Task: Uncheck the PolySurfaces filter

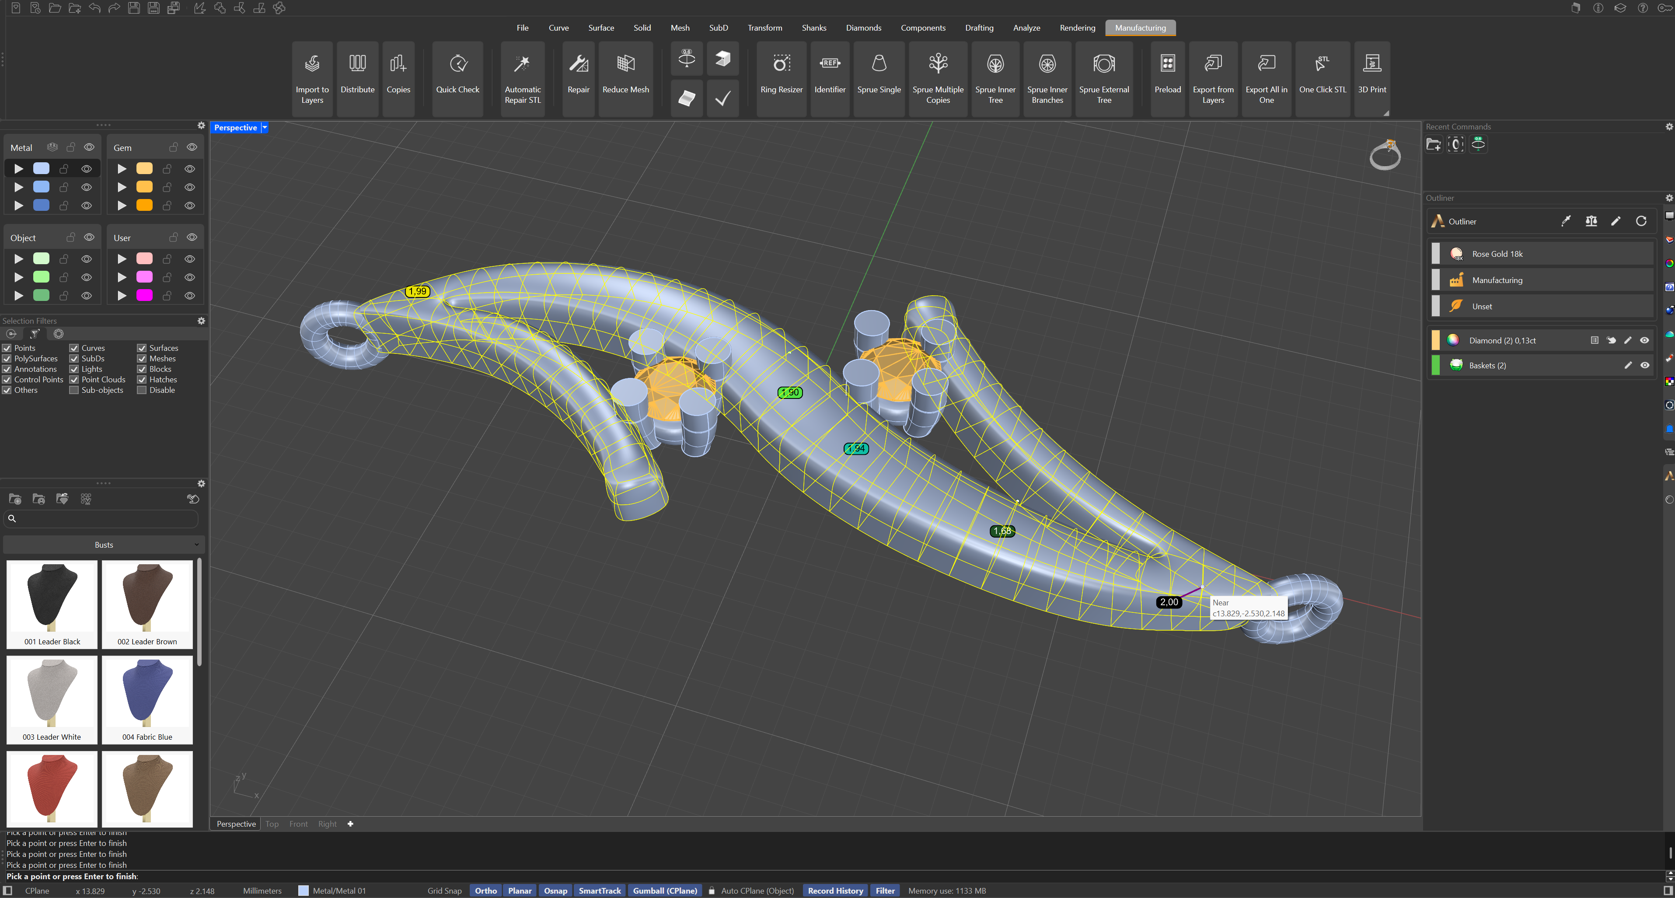Action: 7,358
